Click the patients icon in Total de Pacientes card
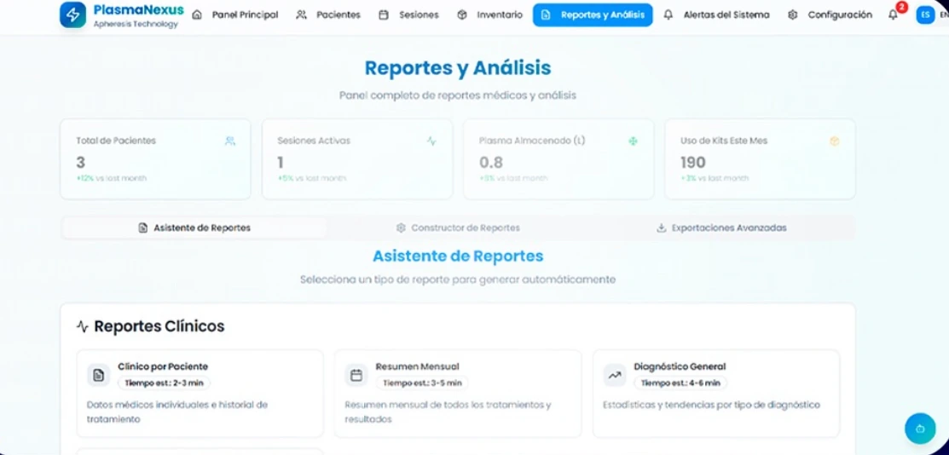This screenshot has width=949, height=455. 230,141
